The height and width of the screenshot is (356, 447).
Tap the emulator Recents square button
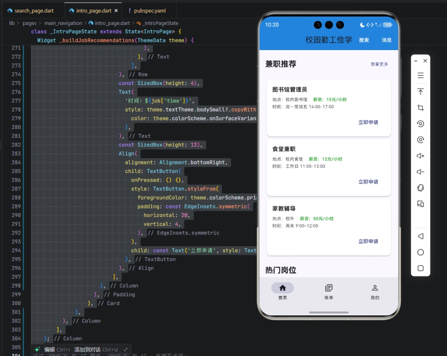tap(420, 268)
